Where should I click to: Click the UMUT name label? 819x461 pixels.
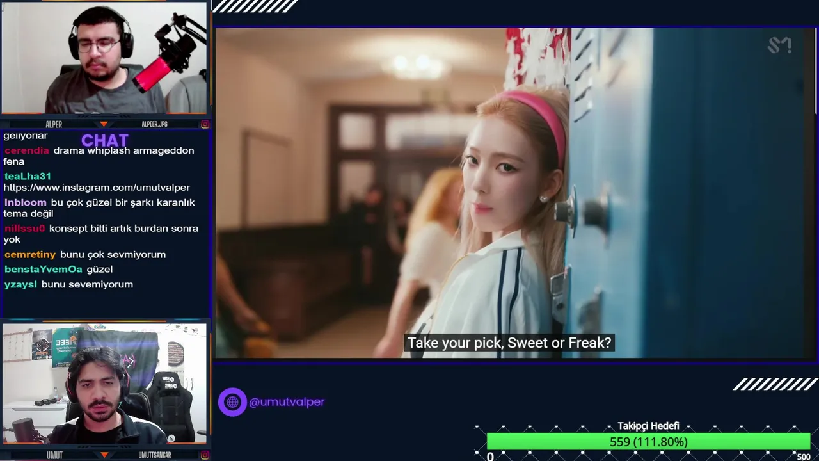(54, 455)
